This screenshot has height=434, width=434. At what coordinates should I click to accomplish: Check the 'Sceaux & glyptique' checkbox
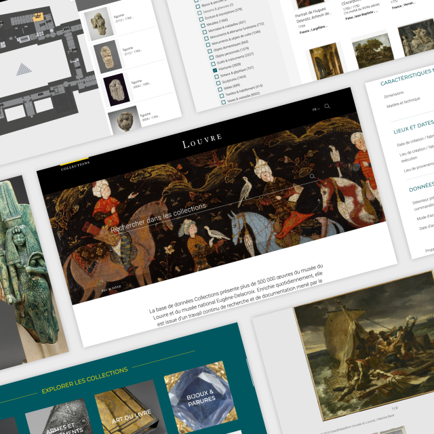[x=216, y=77]
